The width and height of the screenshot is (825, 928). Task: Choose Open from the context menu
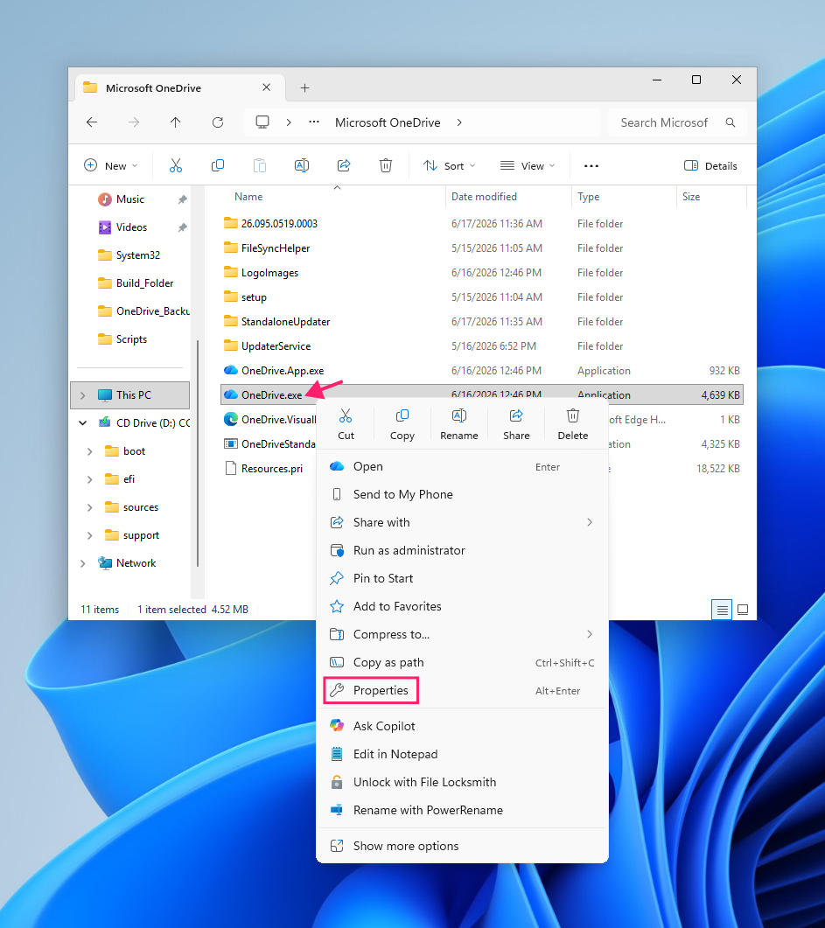coord(462,467)
